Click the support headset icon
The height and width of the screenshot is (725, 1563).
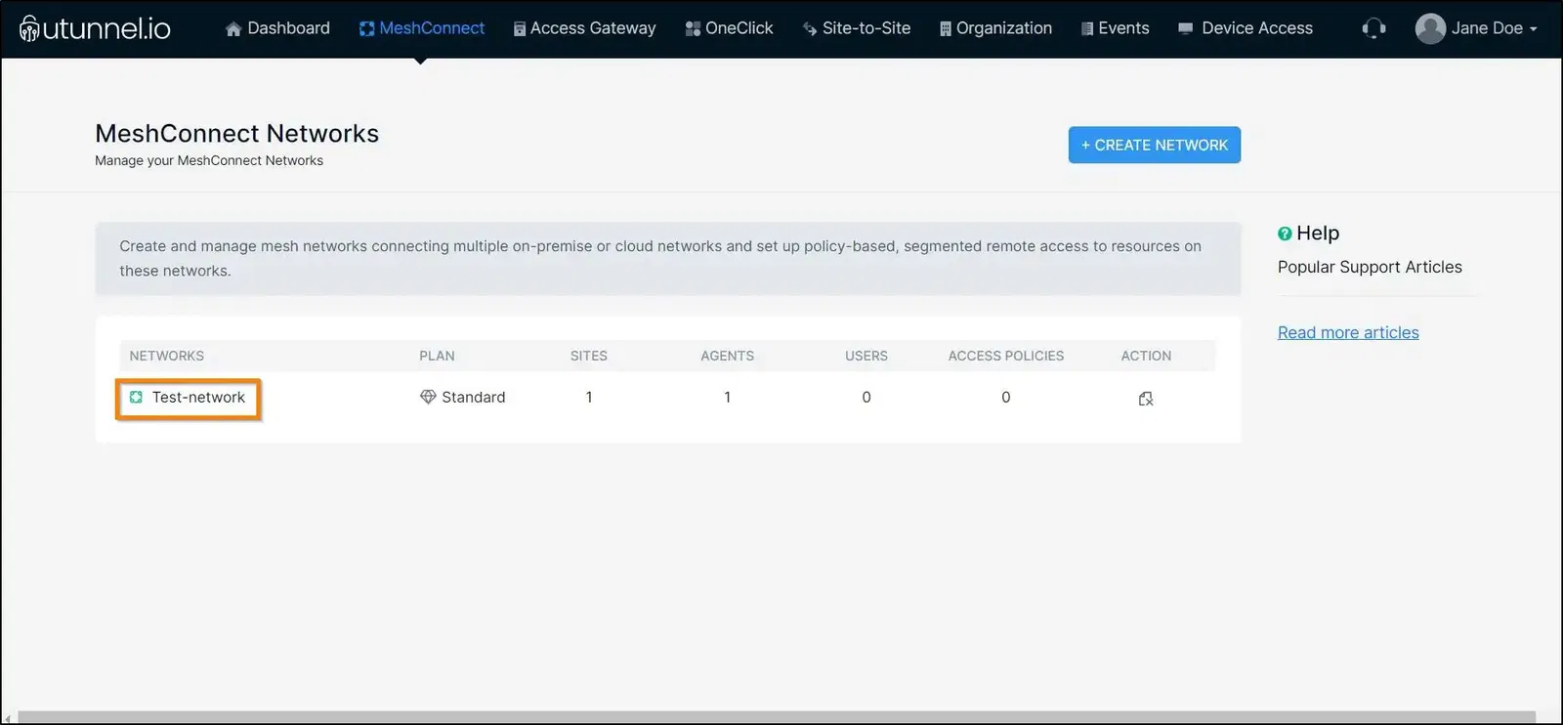point(1373,28)
